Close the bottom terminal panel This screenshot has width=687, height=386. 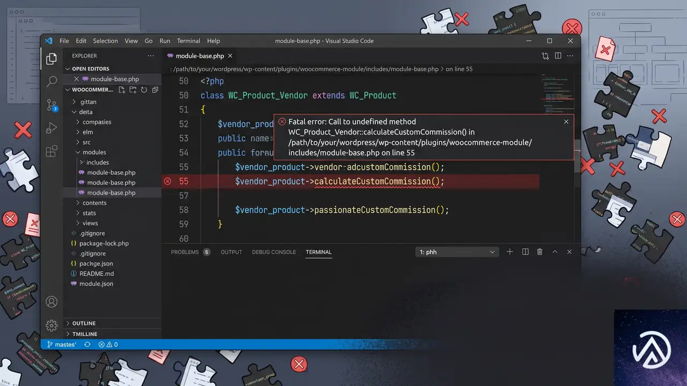click(569, 252)
